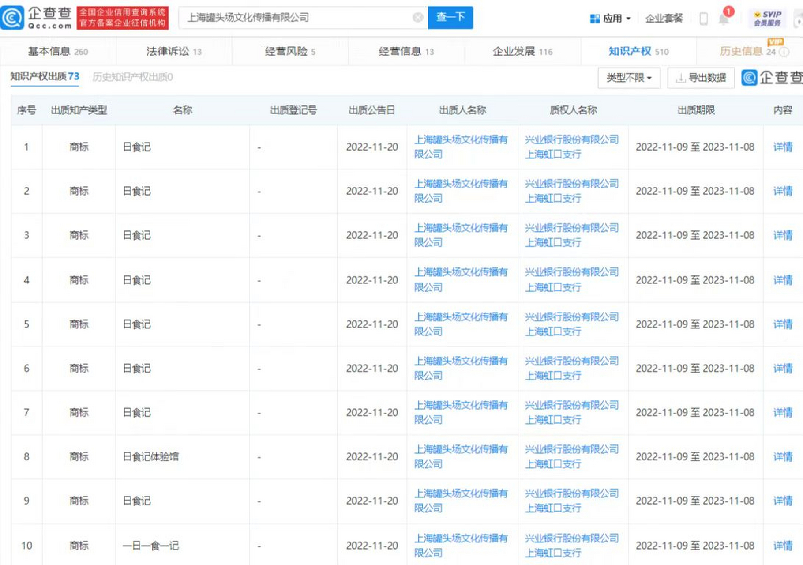Click the red 全国企业信用查询系统 banner
The width and height of the screenshot is (803, 565).
pos(123,18)
